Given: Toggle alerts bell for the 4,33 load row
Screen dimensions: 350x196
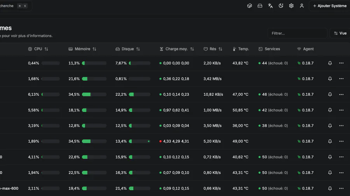Looking at the screenshot, I should [x=330, y=141].
